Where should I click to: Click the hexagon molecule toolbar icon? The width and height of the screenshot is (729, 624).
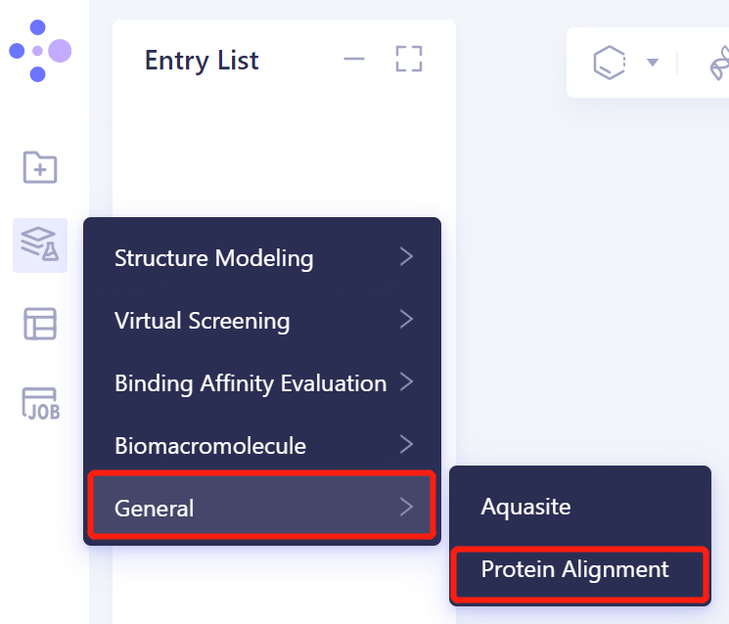pyautogui.click(x=609, y=63)
